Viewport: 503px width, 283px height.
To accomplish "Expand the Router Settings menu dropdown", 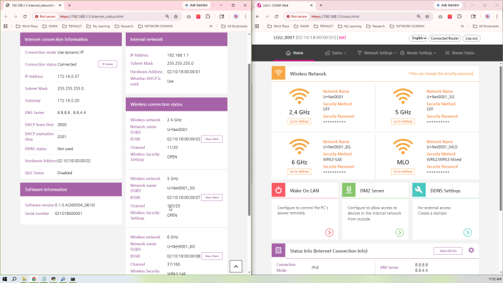I will (418, 53).
